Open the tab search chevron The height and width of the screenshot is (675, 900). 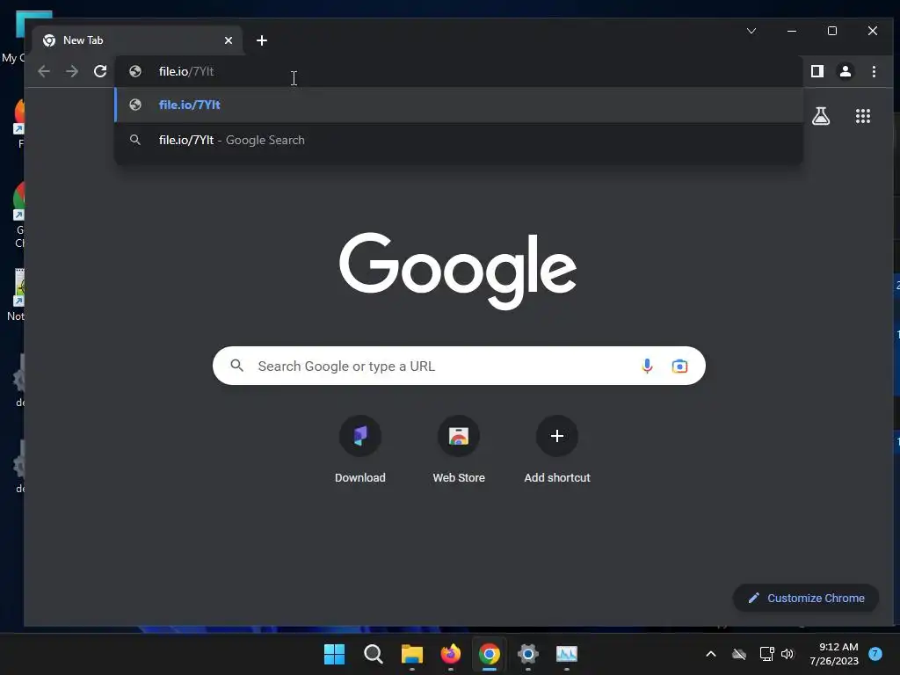751,31
